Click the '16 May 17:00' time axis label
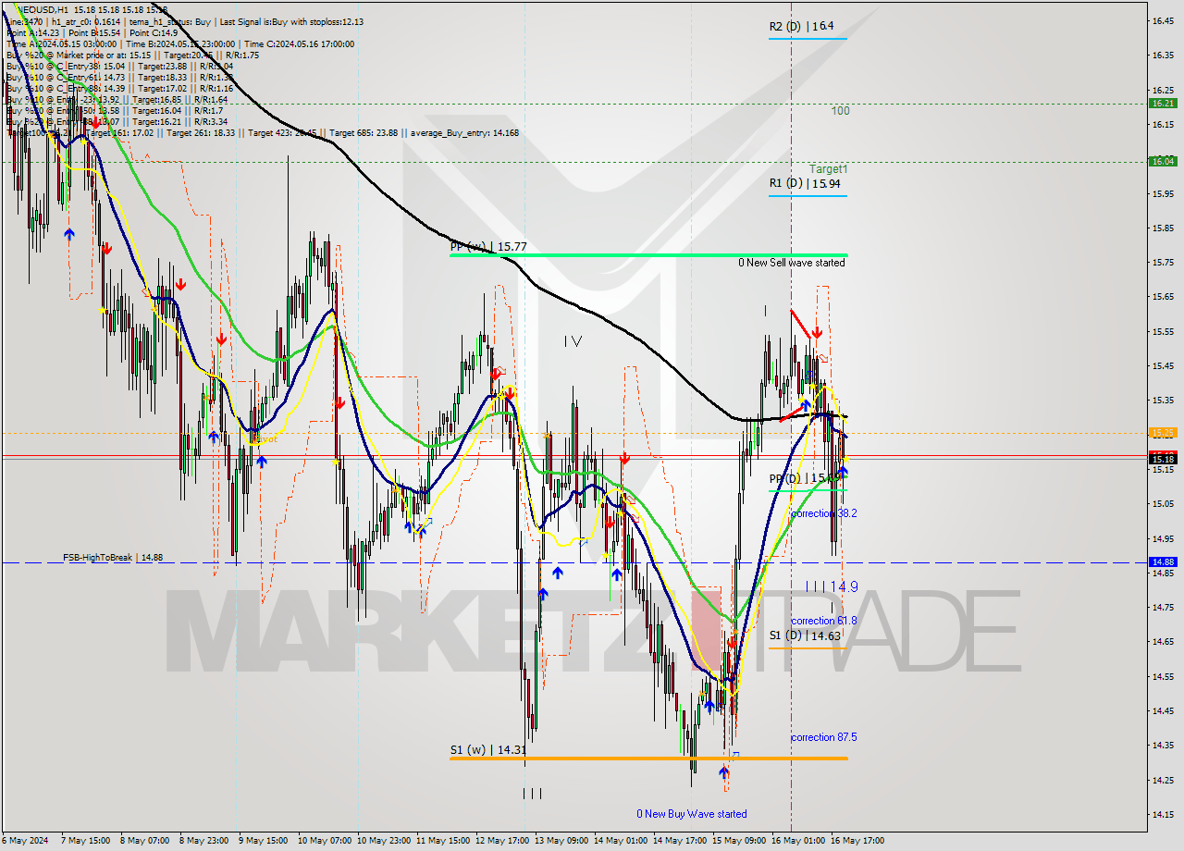The width and height of the screenshot is (1184, 851). point(857,841)
